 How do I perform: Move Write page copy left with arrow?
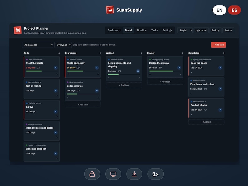(68, 74)
